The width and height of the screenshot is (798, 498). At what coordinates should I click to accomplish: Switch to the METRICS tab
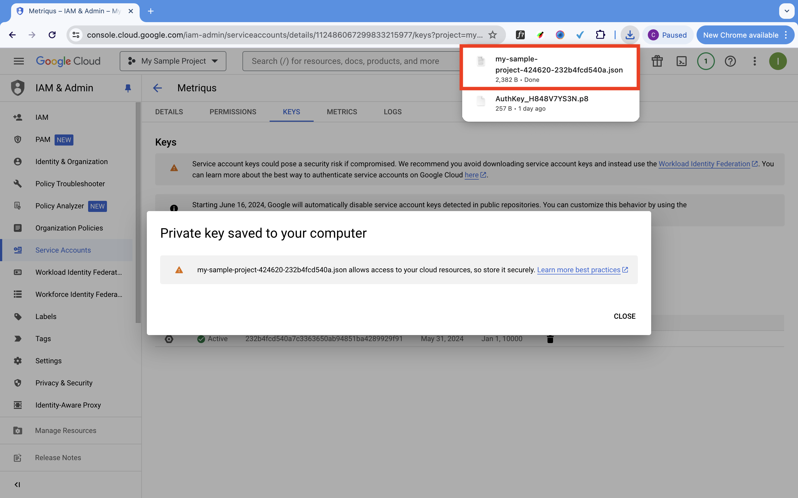[x=342, y=112]
